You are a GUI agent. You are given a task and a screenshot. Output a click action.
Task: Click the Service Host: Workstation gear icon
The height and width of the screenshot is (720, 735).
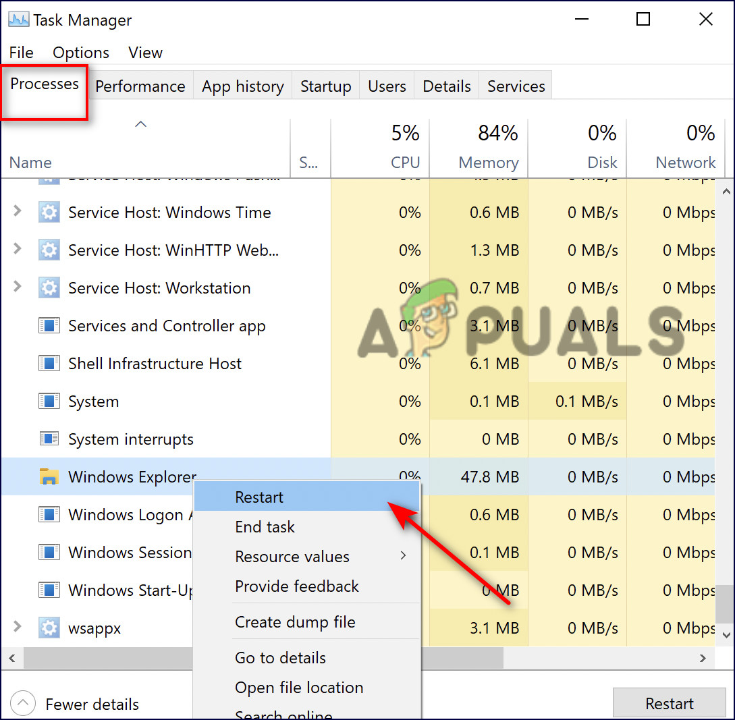pyautogui.click(x=49, y=288)
